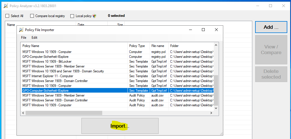291x139 pixels.
Task: Sort by the Policy Name column header
Action: point(74,46)
